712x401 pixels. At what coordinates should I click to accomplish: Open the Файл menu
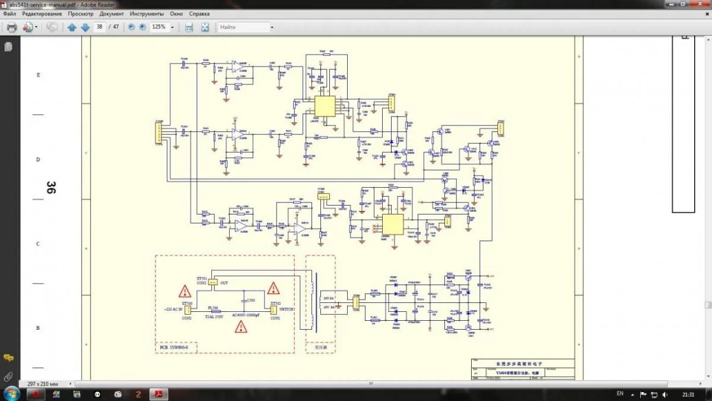[x=9, y=13]
